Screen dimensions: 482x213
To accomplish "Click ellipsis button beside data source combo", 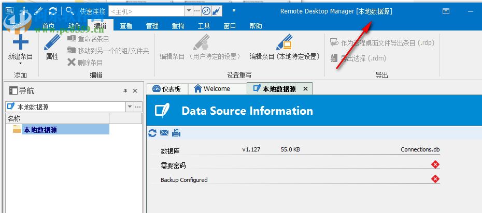I will click(x=138, y=106).
